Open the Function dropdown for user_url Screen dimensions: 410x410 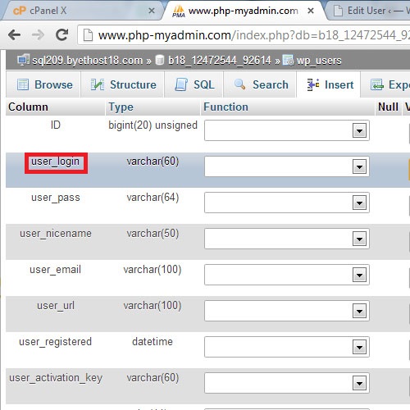287,311
